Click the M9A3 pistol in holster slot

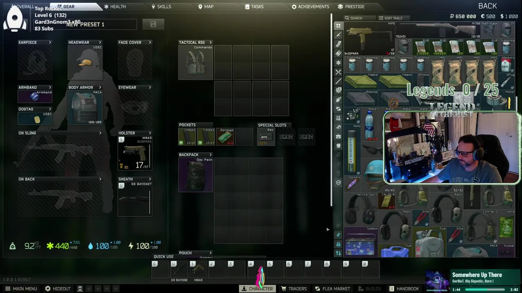(135, 153)
